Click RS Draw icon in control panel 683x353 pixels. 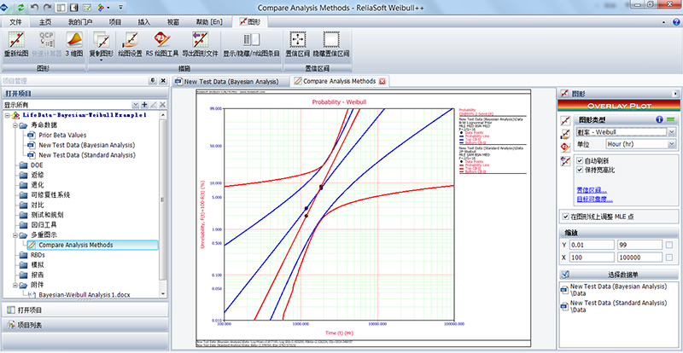click(x=565, y=148)
